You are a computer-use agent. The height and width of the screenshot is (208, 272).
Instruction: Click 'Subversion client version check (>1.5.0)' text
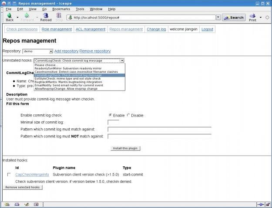[86, 175]
